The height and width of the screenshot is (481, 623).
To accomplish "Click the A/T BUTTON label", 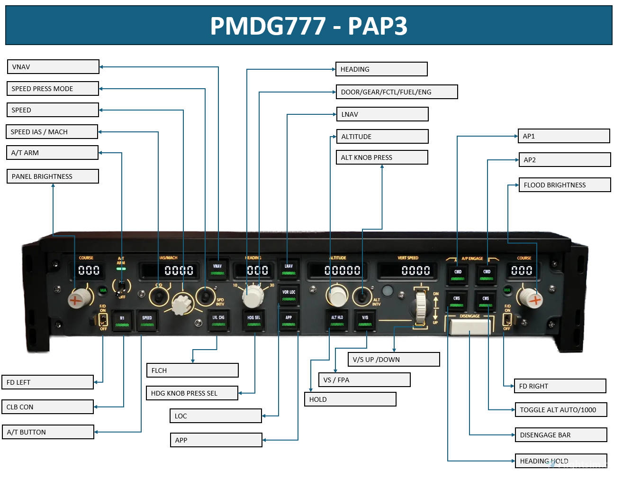I will pos(48,432).
